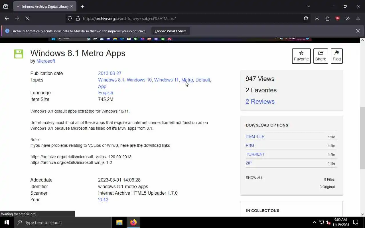Select the 745.2M item size value
365x228 pixels.
tap(106, 99)
